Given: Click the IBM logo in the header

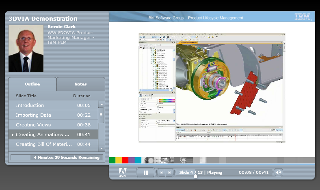Looking at the screenshot, I should pos(303,17).
